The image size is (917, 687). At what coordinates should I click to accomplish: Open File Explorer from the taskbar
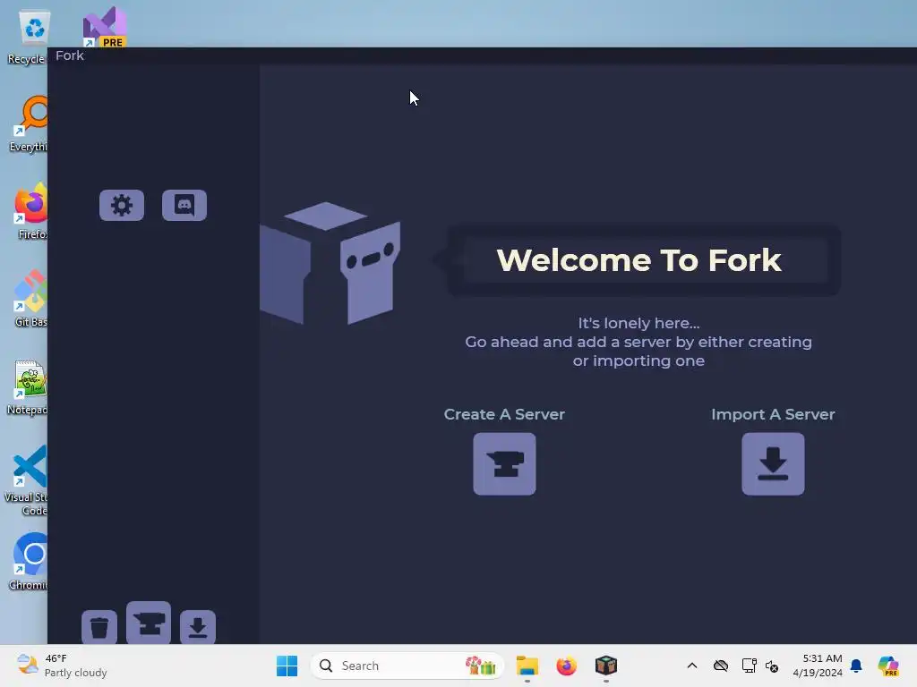pyautogui.click(x=527, y=666)
